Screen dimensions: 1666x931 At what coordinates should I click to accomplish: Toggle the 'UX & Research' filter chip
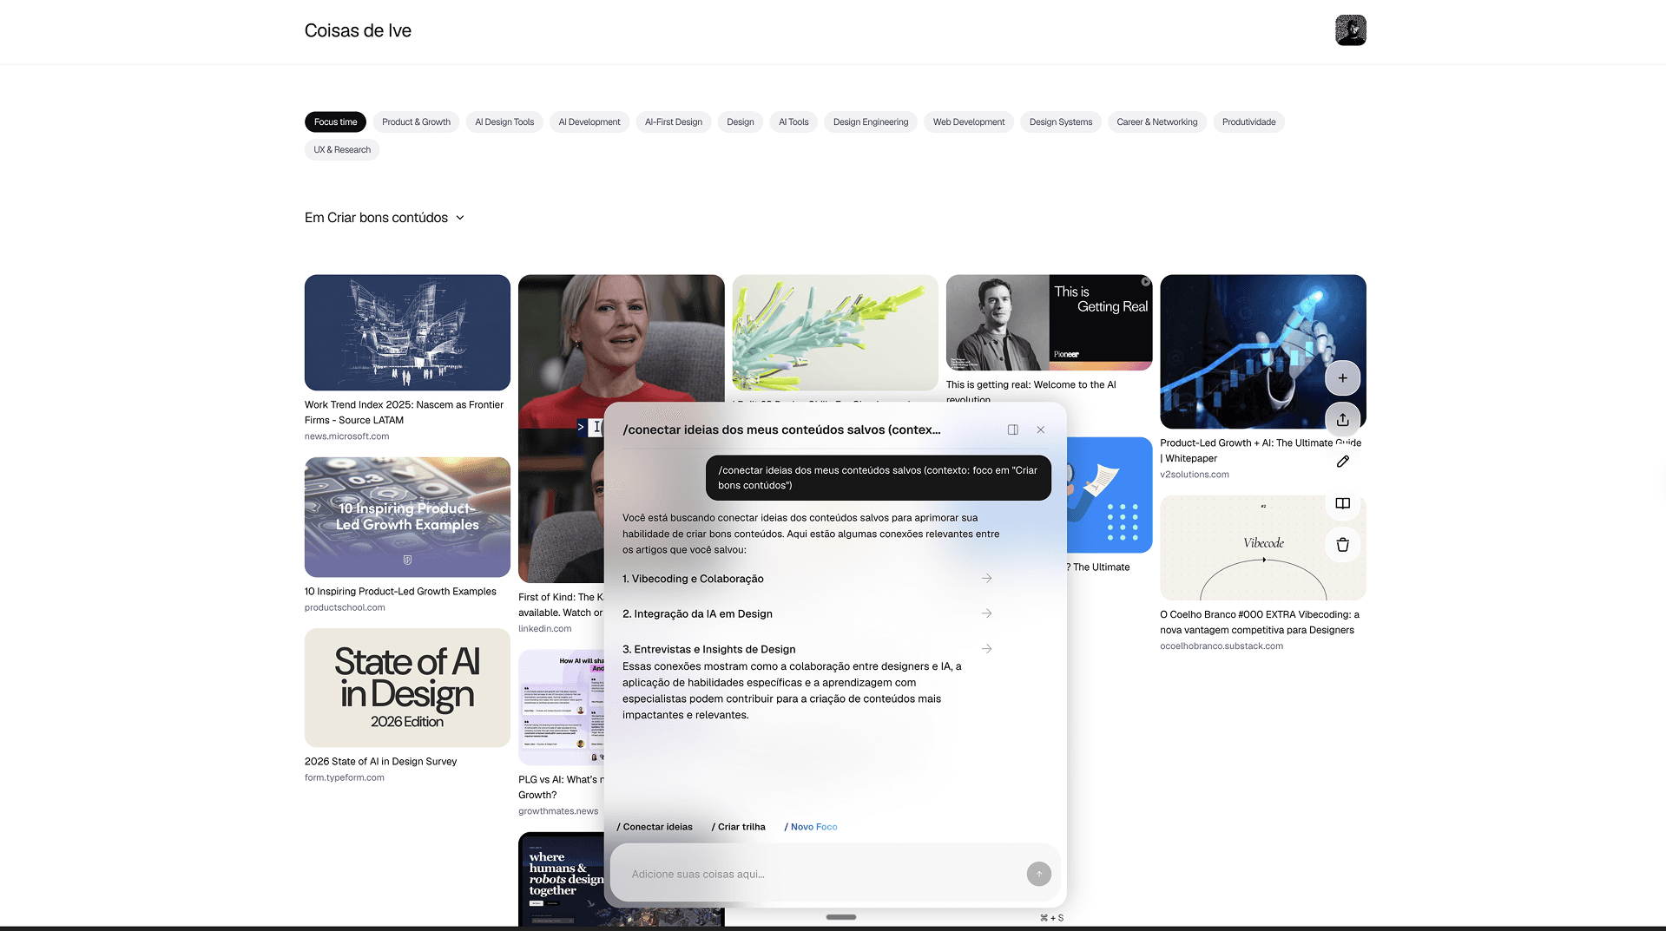[x=342, y=150]
